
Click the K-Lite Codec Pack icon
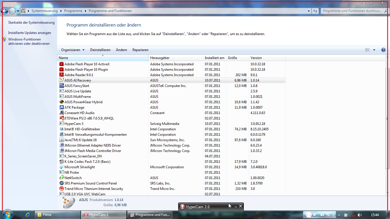coord(61,162)
